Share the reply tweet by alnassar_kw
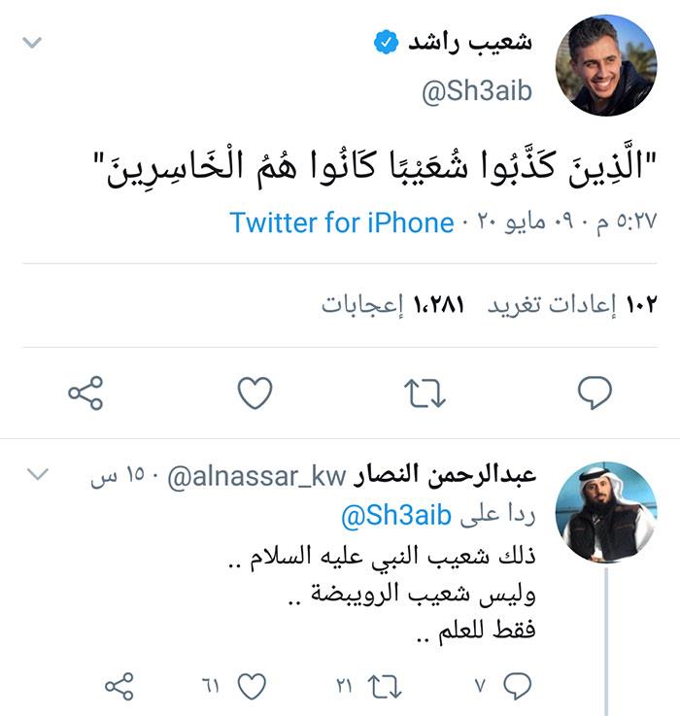This screenshot has height=716, width=680. tap(119, 686)
